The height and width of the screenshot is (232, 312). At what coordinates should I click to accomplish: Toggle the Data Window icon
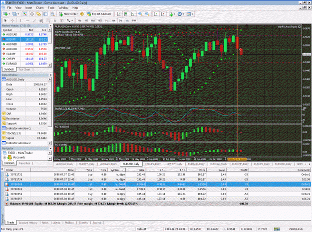[x=32, y=14]
